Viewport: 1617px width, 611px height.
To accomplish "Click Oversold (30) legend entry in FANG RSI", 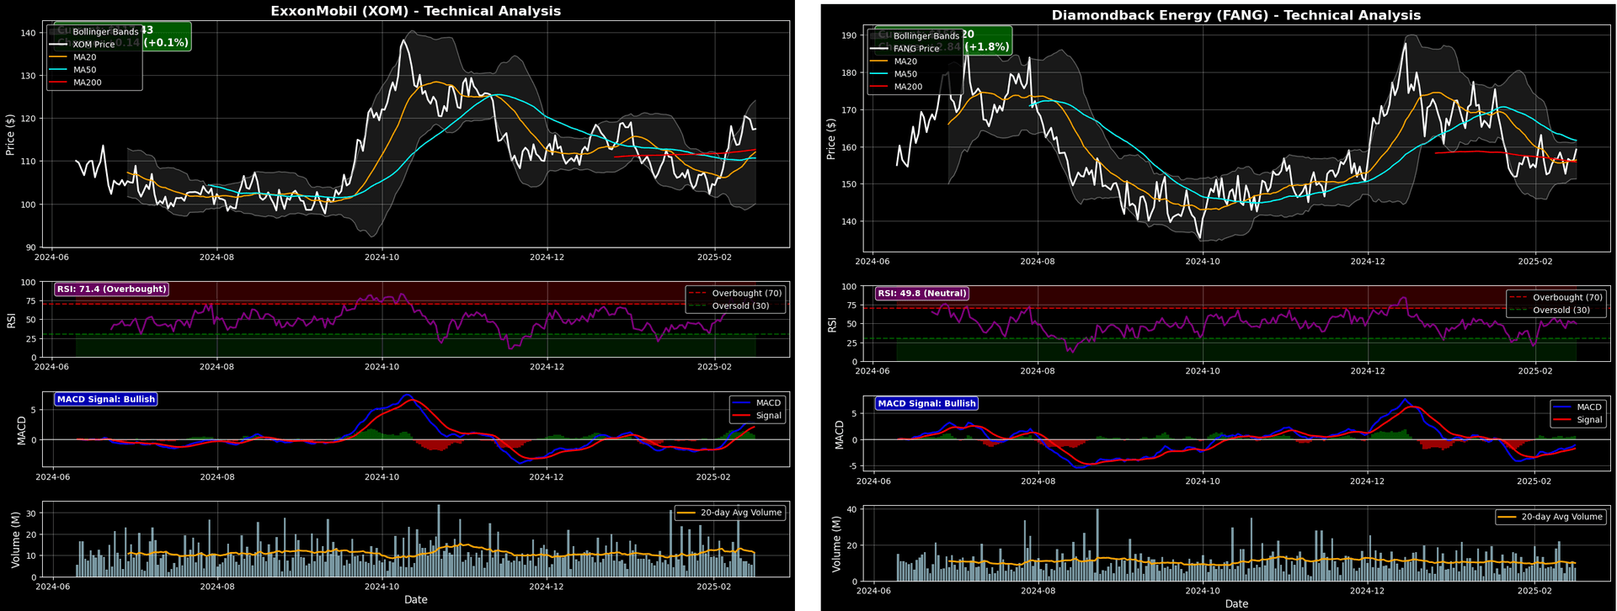I will click(1561, 311).
